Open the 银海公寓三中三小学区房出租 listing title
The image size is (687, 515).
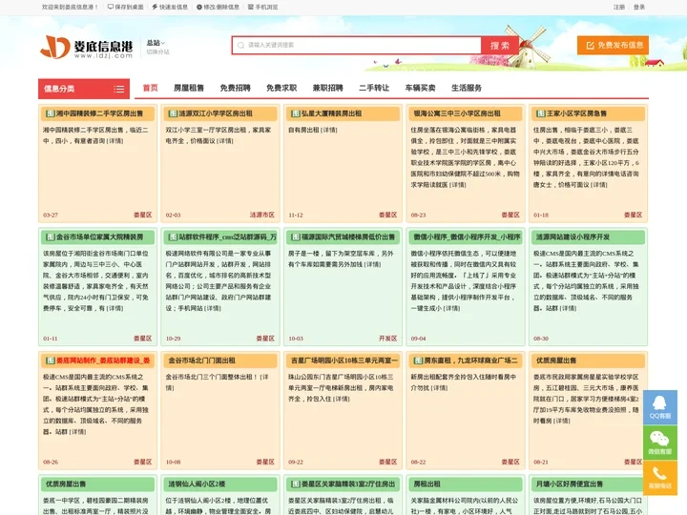pos(457,113)
